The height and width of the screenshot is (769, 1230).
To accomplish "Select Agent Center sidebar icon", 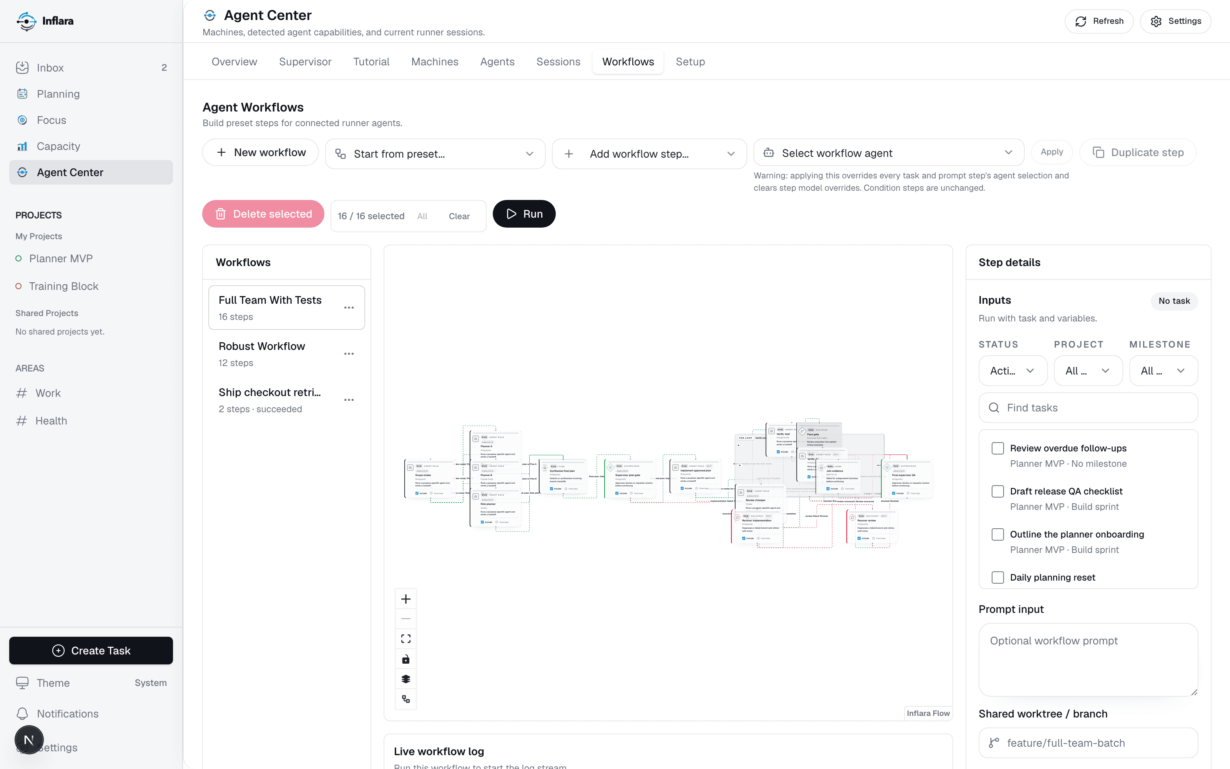I will [22, 172].
